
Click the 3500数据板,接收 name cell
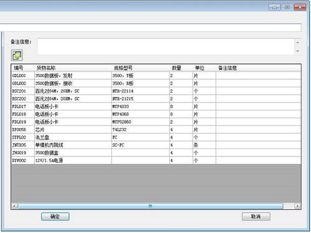[73, 83]
